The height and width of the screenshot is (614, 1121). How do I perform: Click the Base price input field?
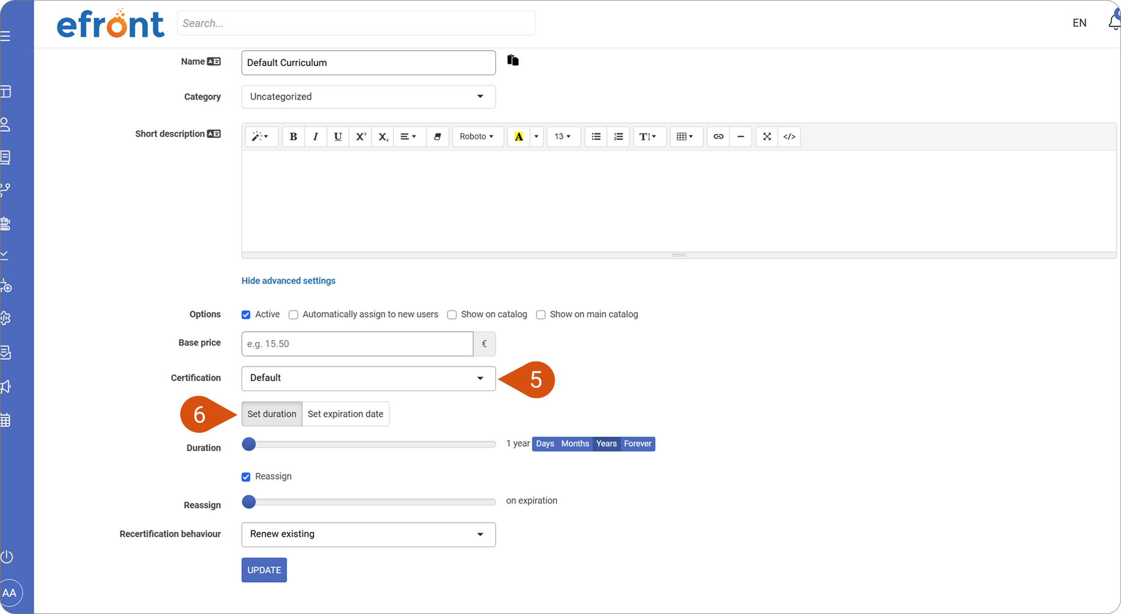[x=357, y=344]
